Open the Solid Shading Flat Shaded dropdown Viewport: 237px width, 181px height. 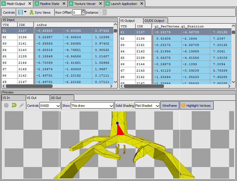(147, 106)
